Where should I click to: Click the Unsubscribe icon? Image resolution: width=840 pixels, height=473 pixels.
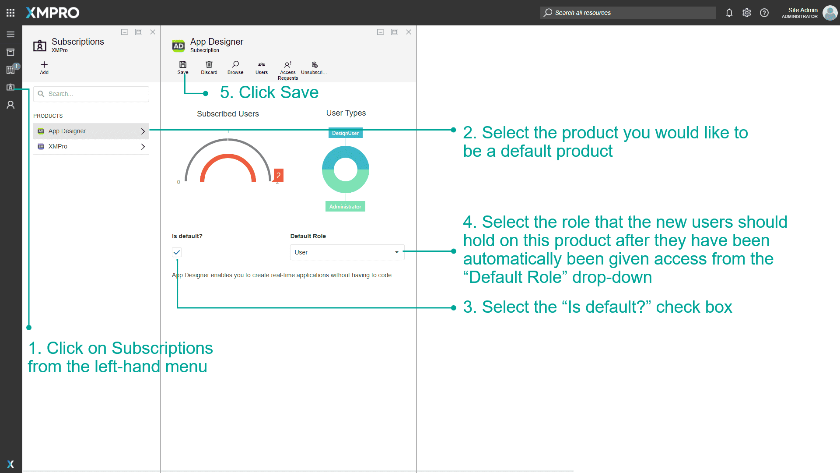coord(314,67)
